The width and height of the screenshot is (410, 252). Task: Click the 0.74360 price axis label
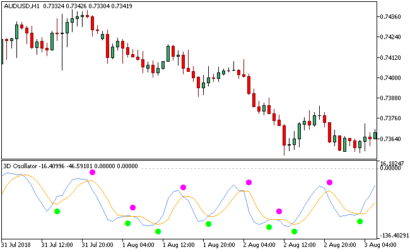392,17
